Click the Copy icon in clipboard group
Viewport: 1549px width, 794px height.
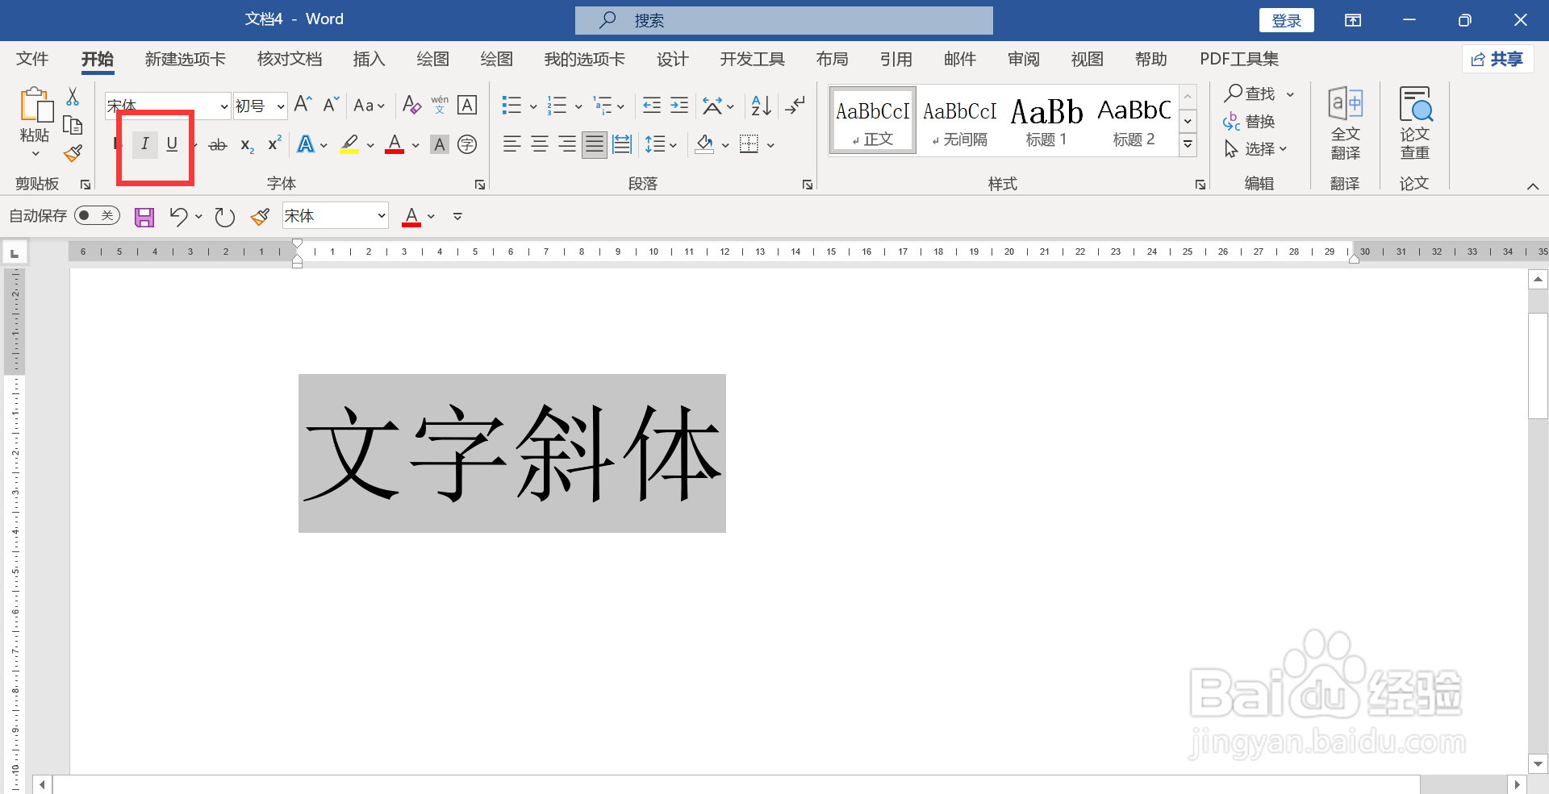point(73,125)
